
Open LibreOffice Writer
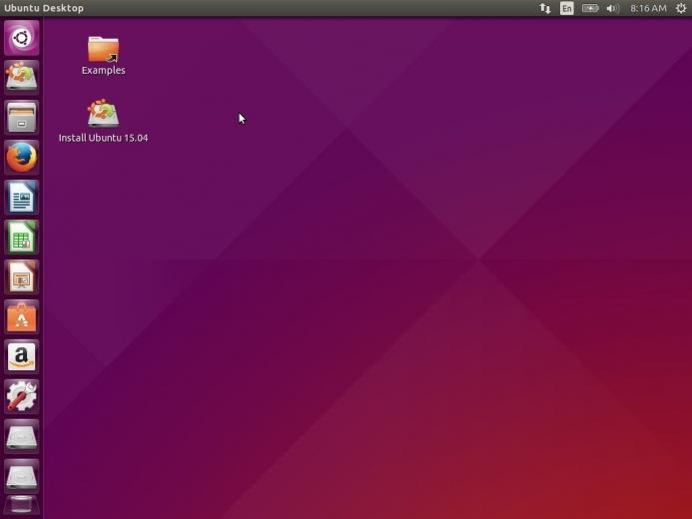pyautogui.click(x=22, y=197)
